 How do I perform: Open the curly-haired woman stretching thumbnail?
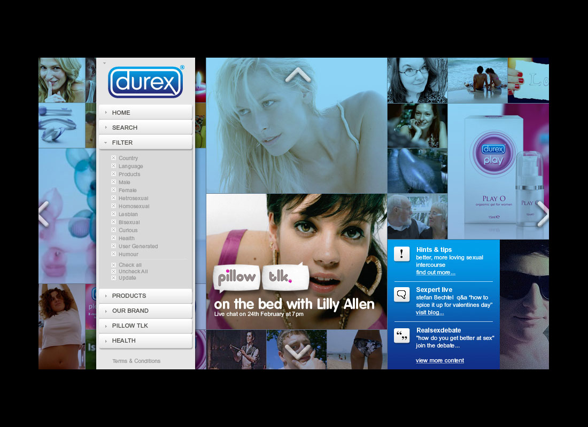click(62, 327)
